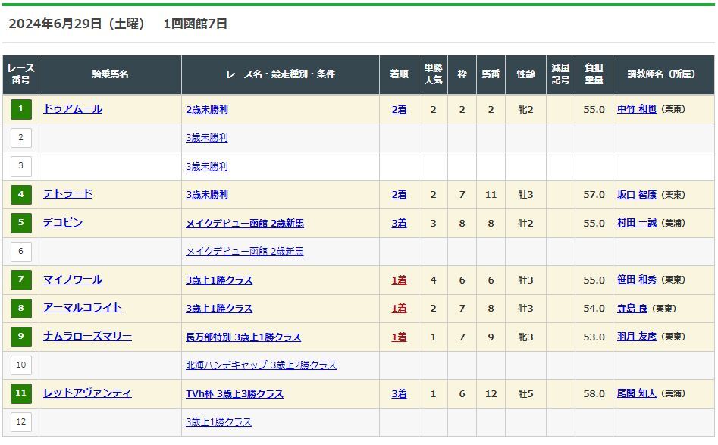
Task: Click the 負担重量 column header
Action: (594, 74)
